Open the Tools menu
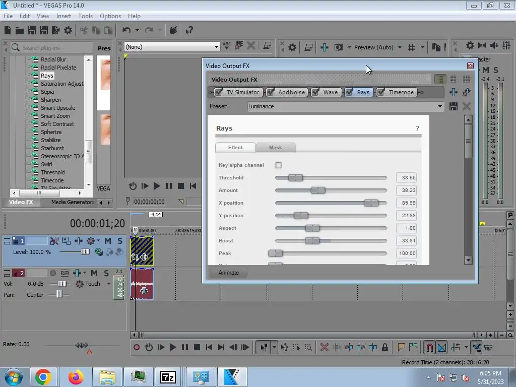The width and height of the screenshot is (516, 387). [85, 16]
